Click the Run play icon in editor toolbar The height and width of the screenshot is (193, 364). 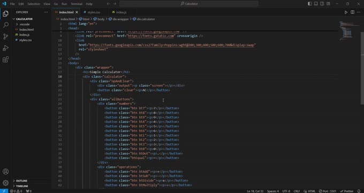(x=346, y=12)
